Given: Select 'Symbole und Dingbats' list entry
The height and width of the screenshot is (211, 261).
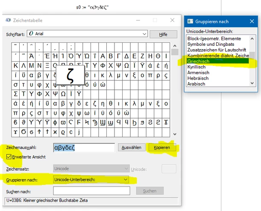Looking at the screenshot, I should tap(218, 44).
